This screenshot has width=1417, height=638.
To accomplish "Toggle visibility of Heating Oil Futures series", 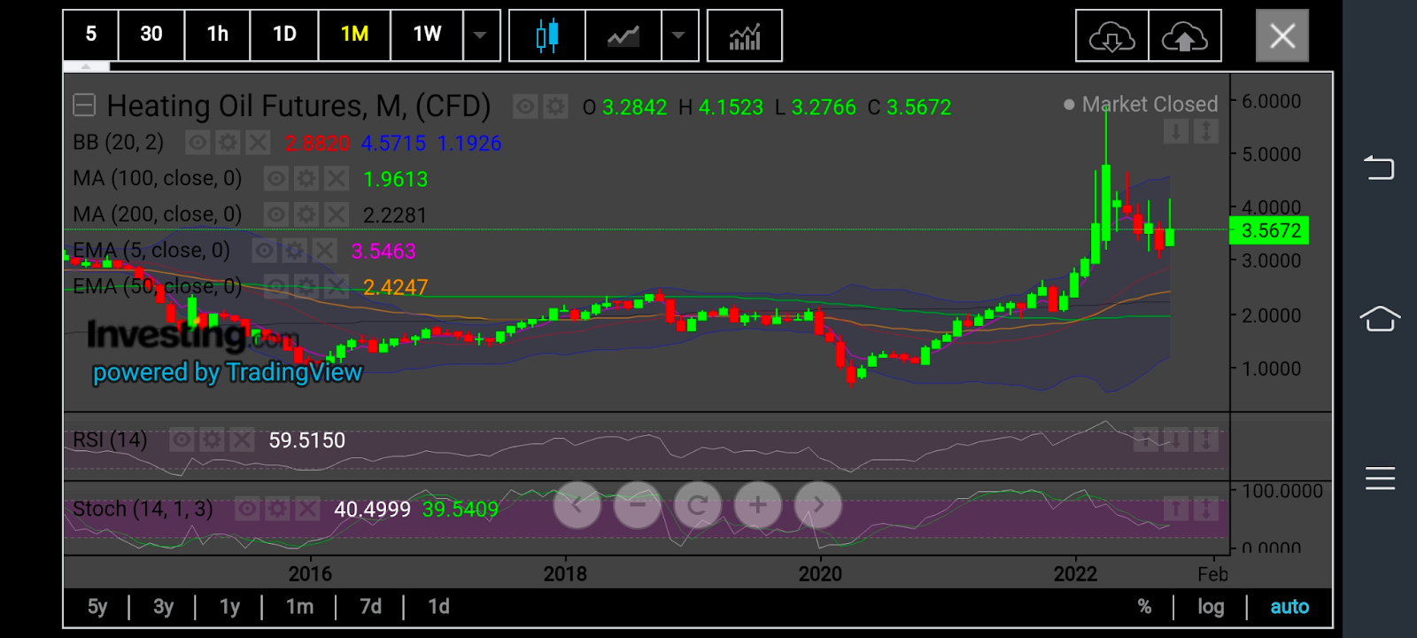I will point(525,107).
